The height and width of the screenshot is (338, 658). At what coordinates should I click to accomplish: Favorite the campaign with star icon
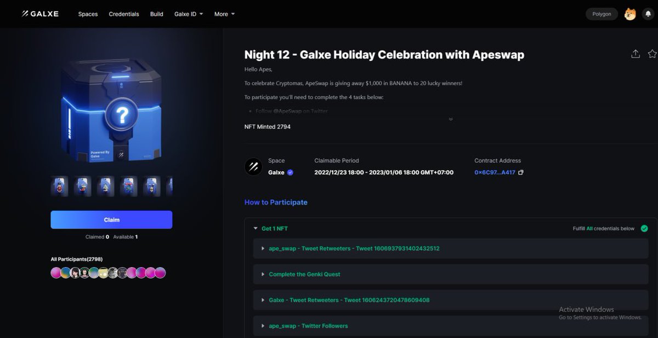click(x=652, y=54)
